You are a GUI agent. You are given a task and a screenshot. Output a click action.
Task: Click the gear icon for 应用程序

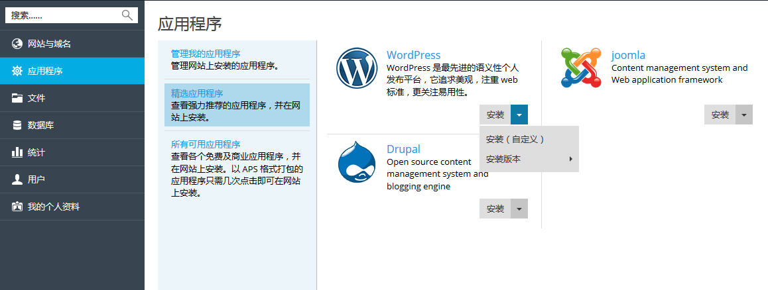point(17,71)
